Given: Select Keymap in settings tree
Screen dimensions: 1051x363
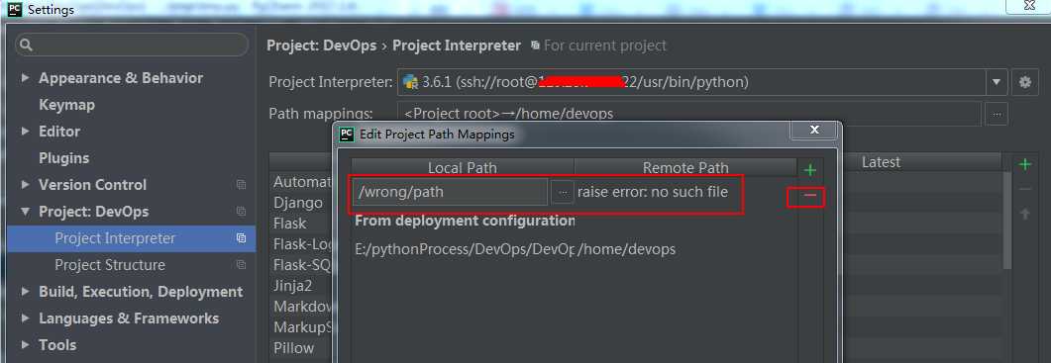Looking at the screenshot, I should pos(66,105).
